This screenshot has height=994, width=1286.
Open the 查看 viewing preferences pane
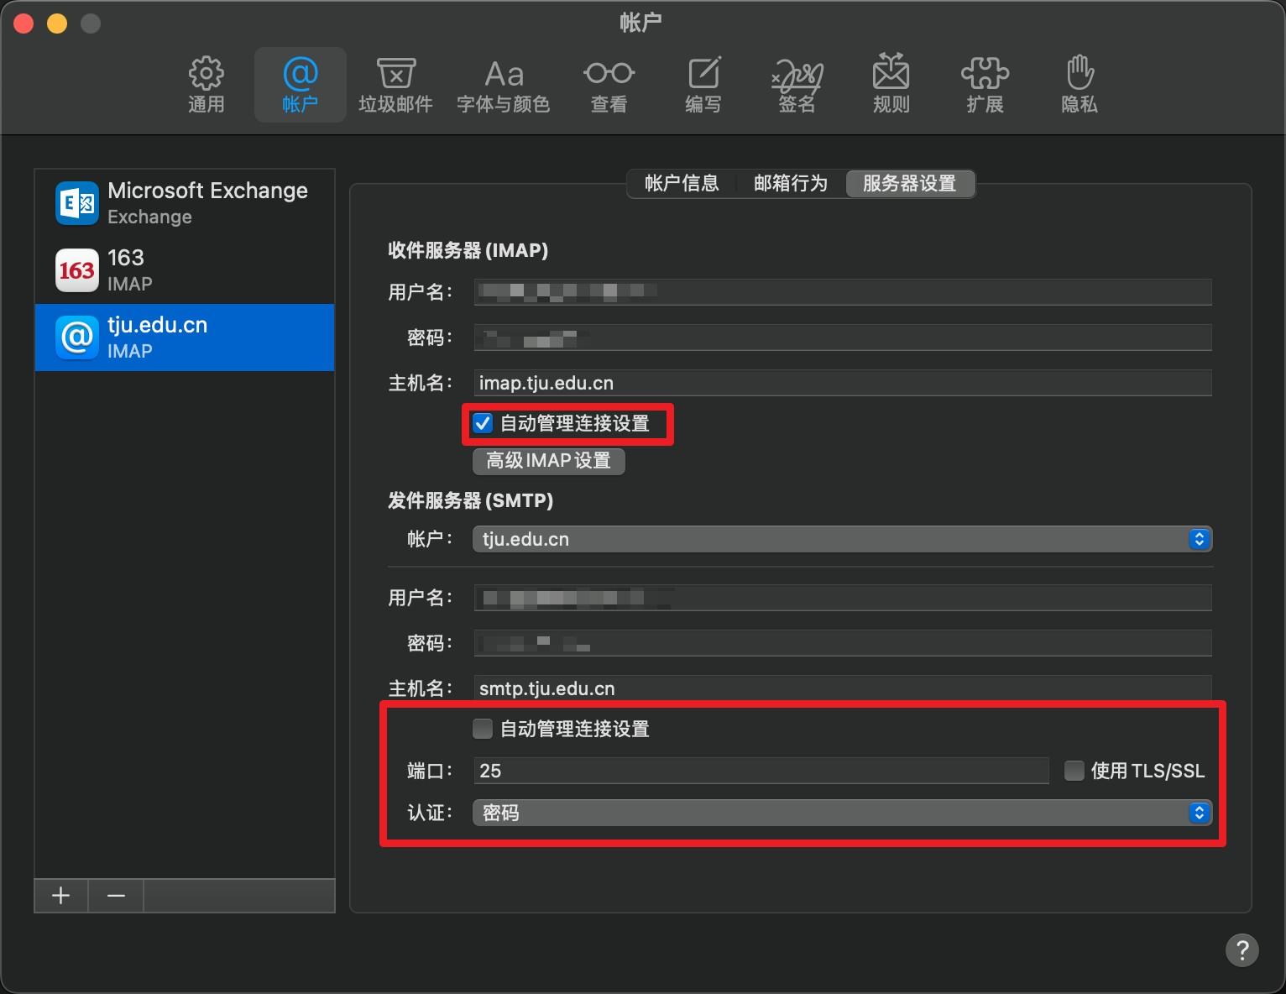pyautogui.click(x=609, y=85)
